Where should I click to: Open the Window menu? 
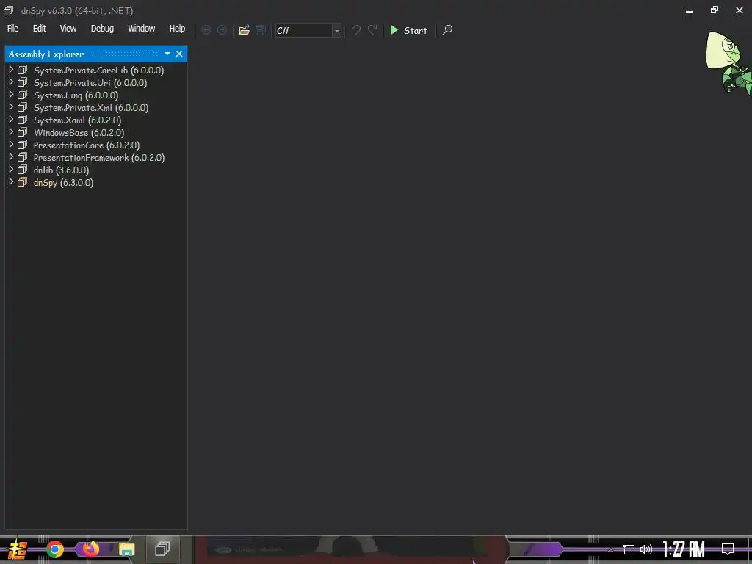(x=142, y=29)
